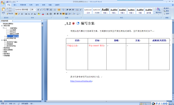Toggle Justify alignment
The image size is (174, 105).
coord(63,14)
